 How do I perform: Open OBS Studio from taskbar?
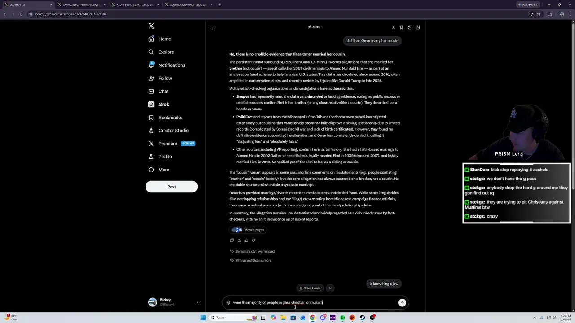click(x=372, y=318)
